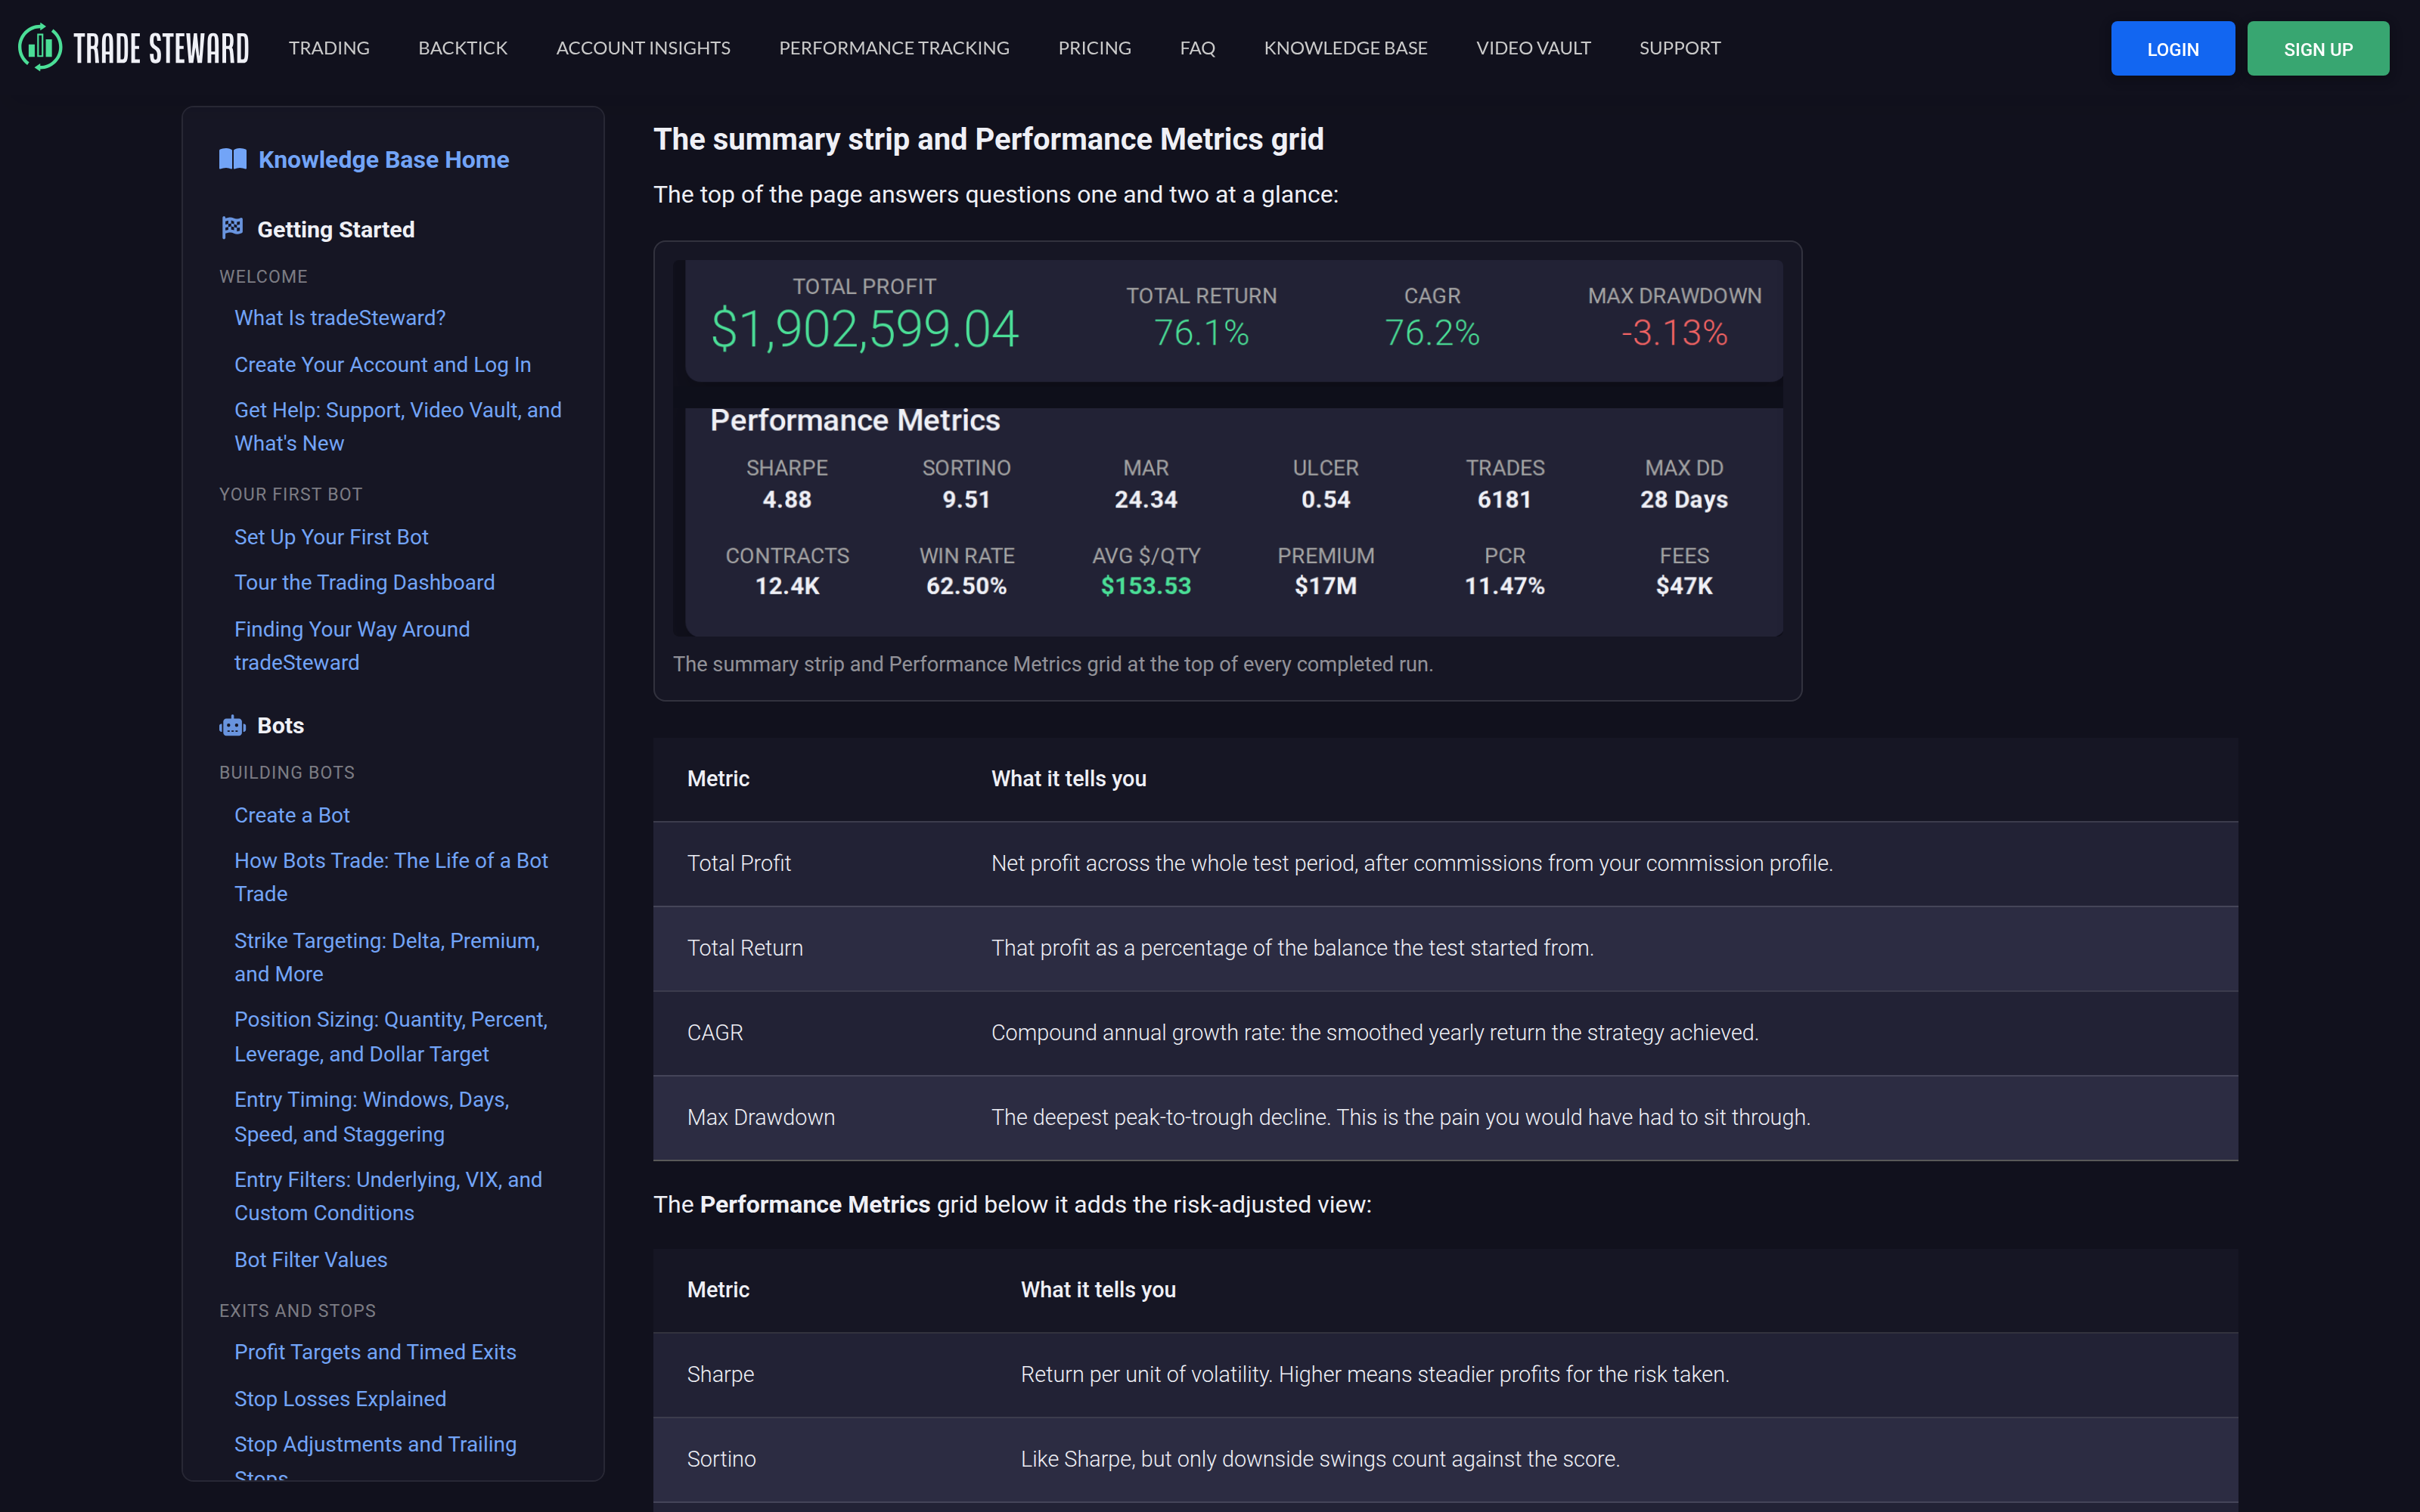Open the Bot Filter Values link
Viewport: 2420px width, 1512px height.
pos(311,1260)
